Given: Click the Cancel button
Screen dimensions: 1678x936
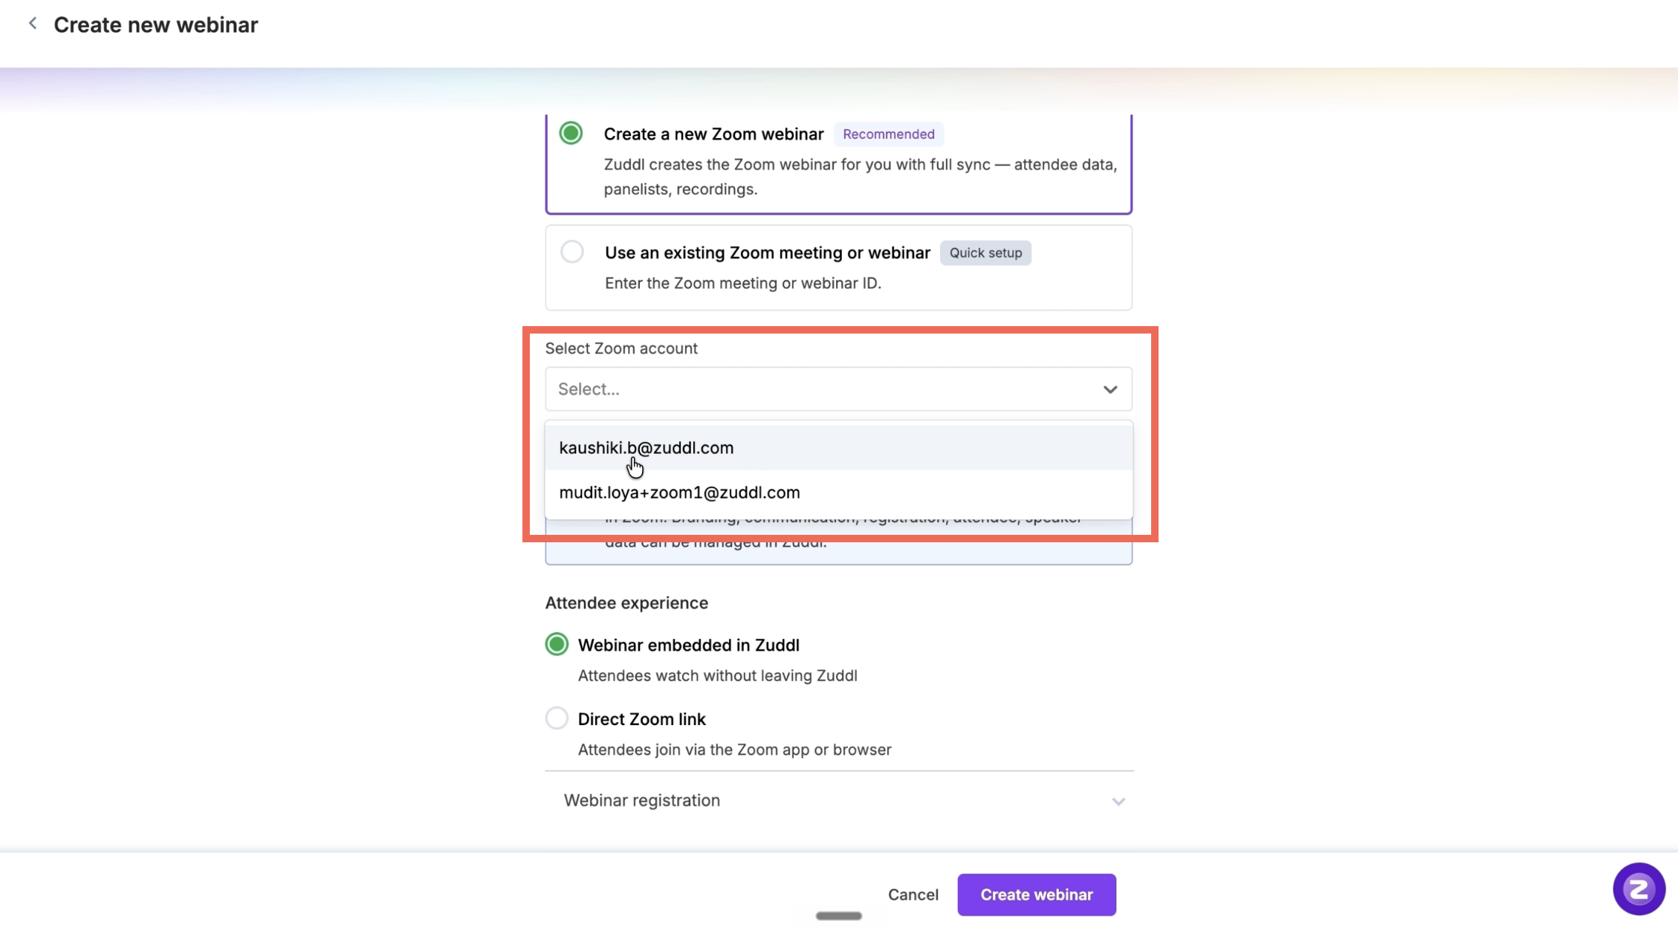Looking at the screenshot, I should click(913, 894).
